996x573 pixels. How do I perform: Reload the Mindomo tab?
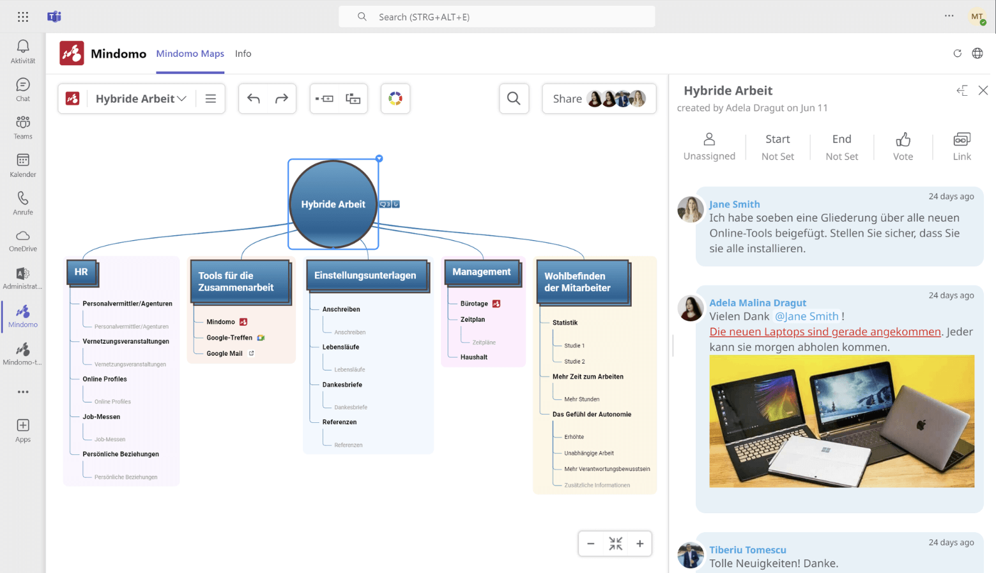(x=957, y=54)
